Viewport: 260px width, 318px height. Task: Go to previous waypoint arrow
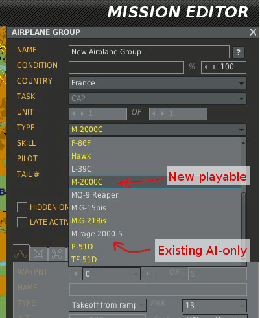(75, 274)
